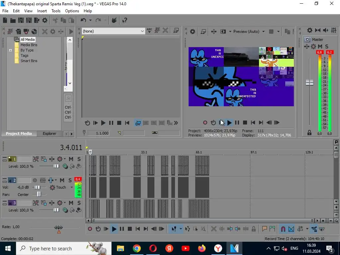The width and height of the screenshot is (340, 255).
Task: Click the track 2 Vol slider
Action: [x=37, y=187]
